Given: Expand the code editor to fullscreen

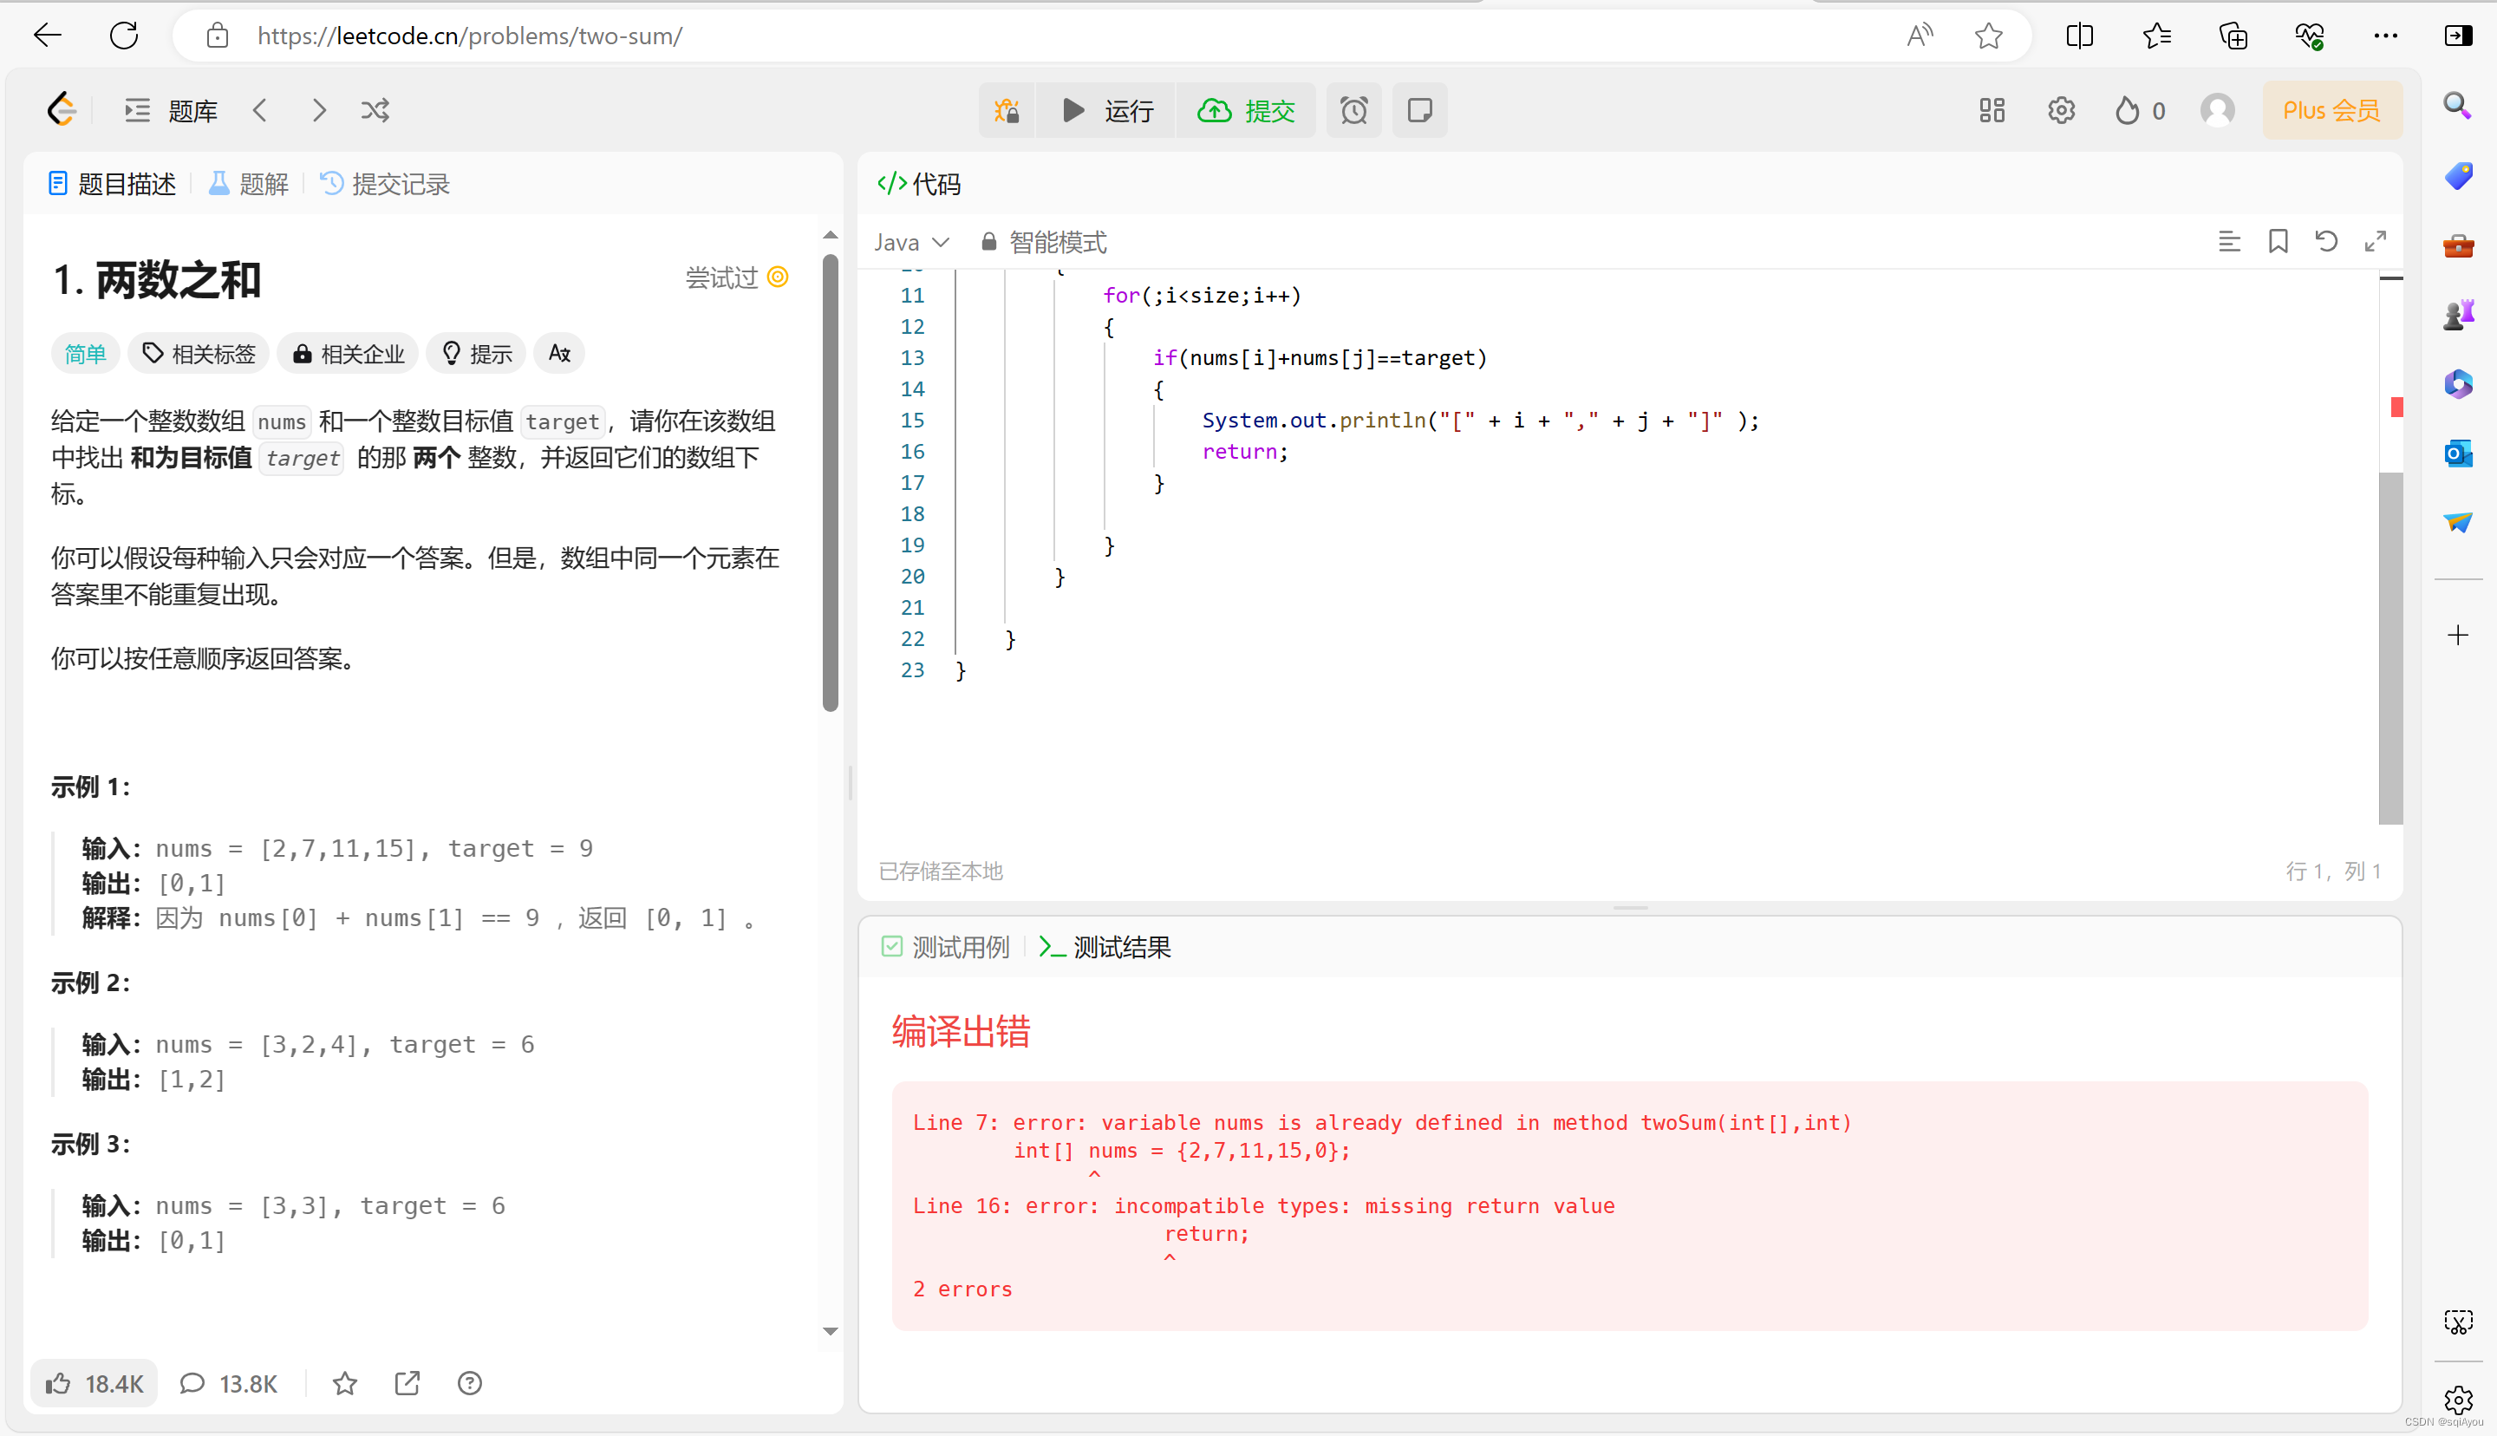Looking at the screenshot, I should pyautogui.click(x=2376, y=242).
